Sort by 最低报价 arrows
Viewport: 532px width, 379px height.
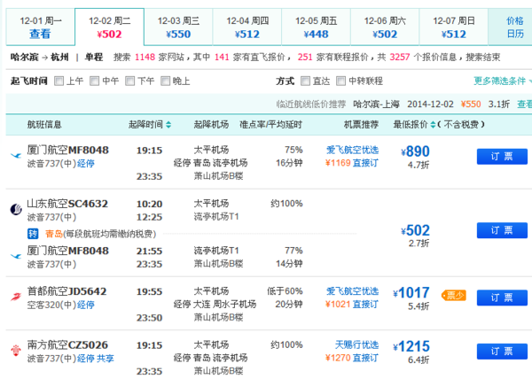pyautogui.click(x=433, y=125)
